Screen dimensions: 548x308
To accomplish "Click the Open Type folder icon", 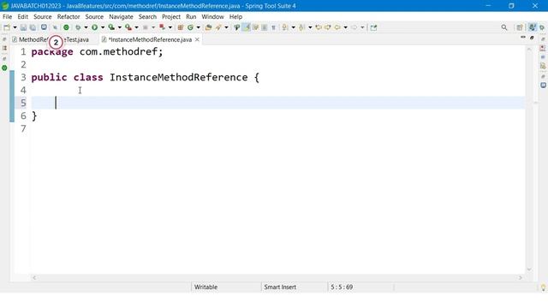I will pyautogui.click(x=208, y=27).
